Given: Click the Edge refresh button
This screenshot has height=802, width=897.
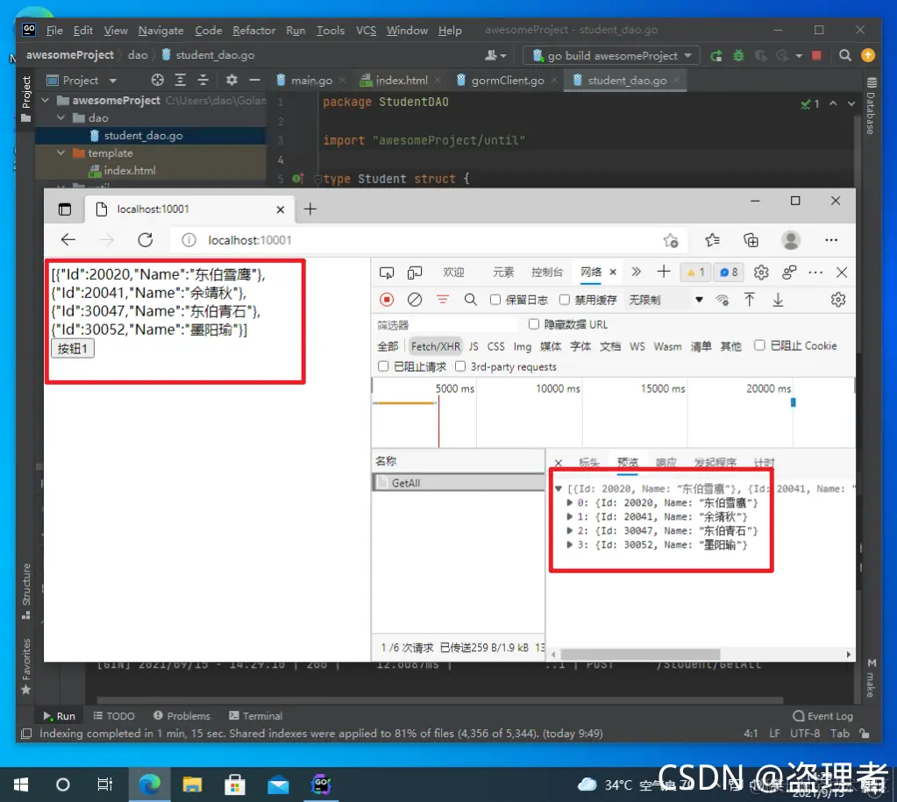Looking at the screenshot, I should 146,240.
